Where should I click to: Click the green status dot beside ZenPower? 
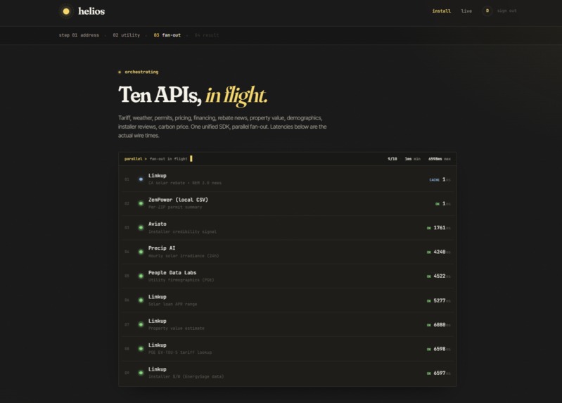pos(141,203)
